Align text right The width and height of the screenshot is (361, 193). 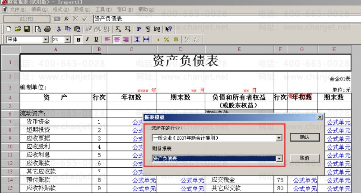tap(126, 39)
